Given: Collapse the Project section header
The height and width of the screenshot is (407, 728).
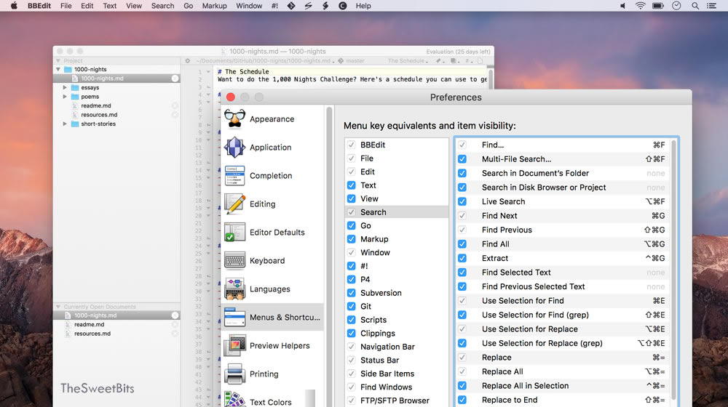Looking at the screenshot, I should click(x=58, y=61).
